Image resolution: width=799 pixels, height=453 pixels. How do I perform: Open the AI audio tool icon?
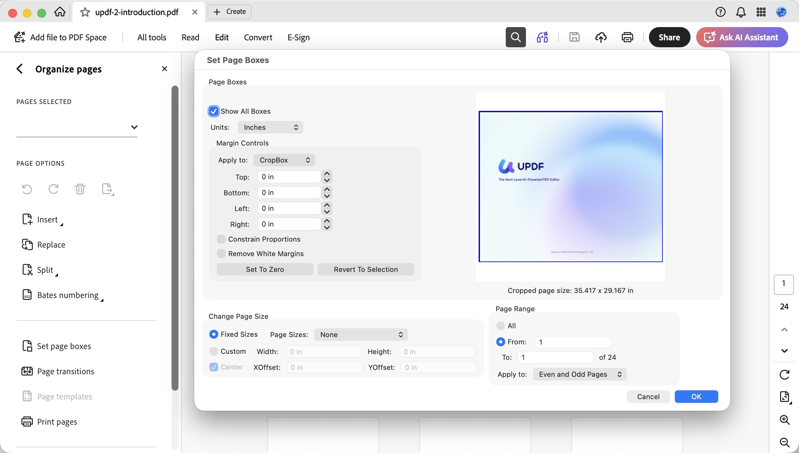543,37
